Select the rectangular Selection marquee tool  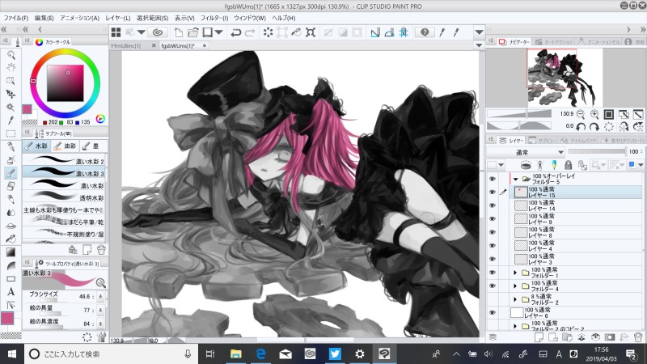(11, 133)
